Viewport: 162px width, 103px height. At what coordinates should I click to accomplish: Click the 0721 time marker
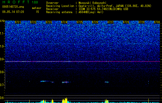point(18,22)
